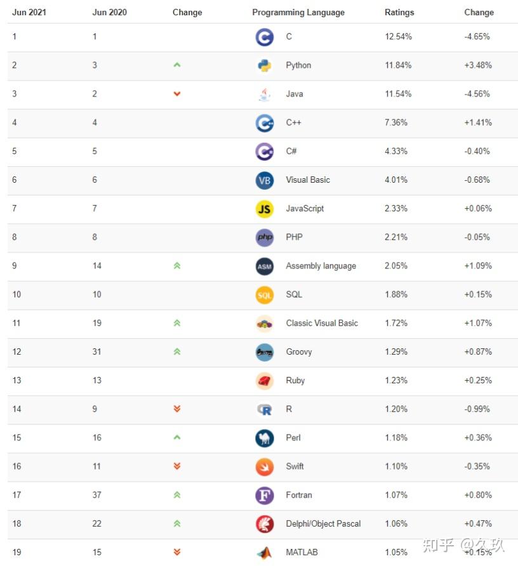Viewport: 518px width, 566px height.
Task: Click the C language logo icon
Action: pyautogui.click(x=264, y=37)
